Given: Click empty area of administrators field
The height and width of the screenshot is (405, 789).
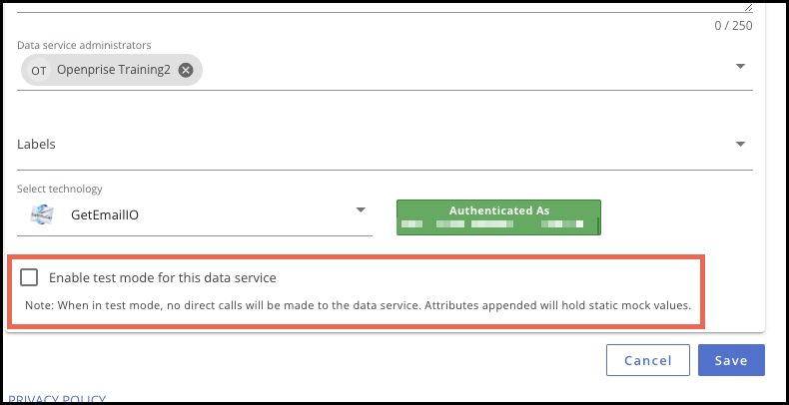Looking at the screenshot, I should pyautogui.click(x=463, y=71).
